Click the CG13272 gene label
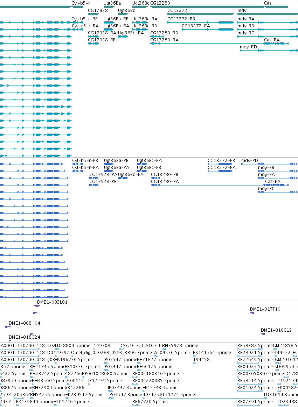The height and width of the screenshot is (407, 298). click(x=177, y=11)
